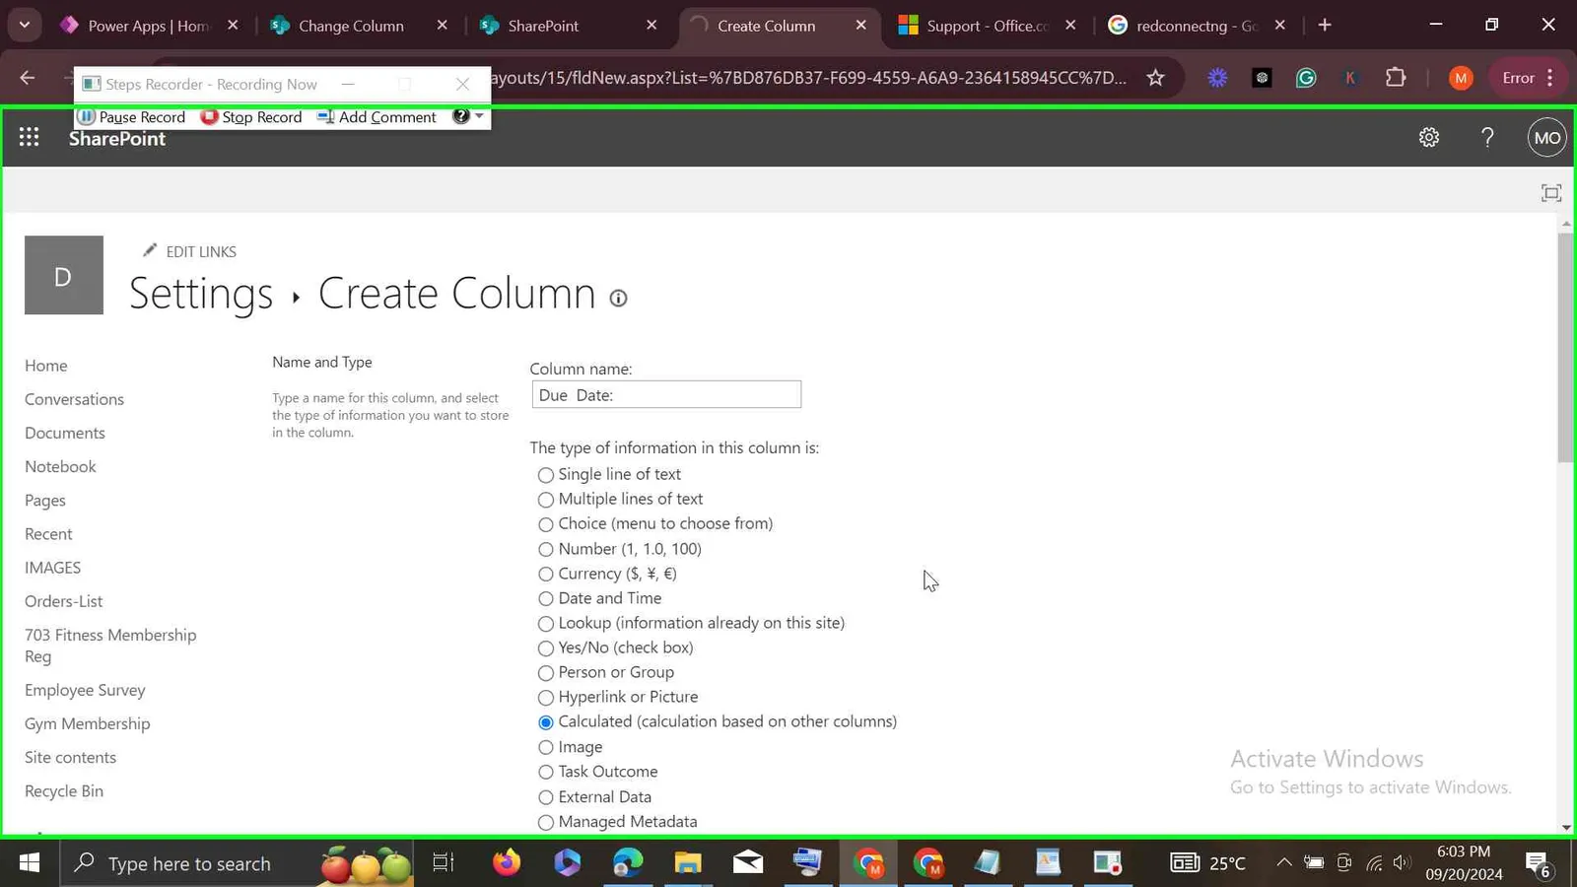Open the Chrome profile M avatar
Screen dimensions: 1577x887
point(1461,78)
